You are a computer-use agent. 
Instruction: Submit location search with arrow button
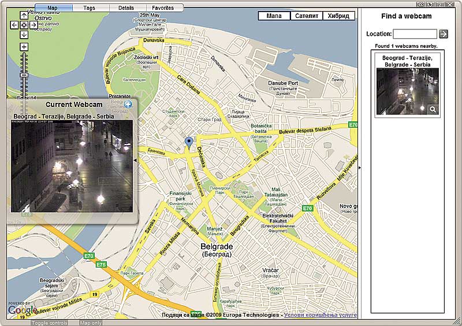click(444, 34)
